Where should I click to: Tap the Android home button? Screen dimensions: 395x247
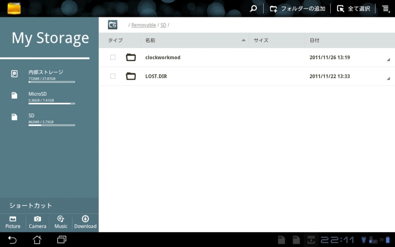point(37,239)
